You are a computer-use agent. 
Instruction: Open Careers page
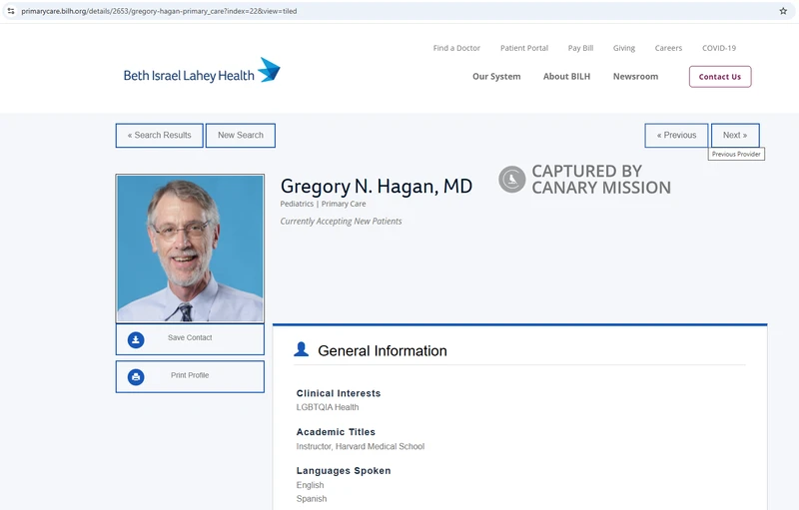tap(668, 48)
